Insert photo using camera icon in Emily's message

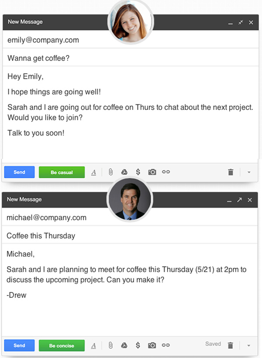[x=152, y=172]
